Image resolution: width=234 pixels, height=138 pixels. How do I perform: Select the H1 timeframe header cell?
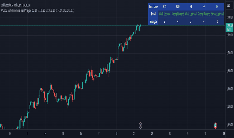[x=191, y=7]
